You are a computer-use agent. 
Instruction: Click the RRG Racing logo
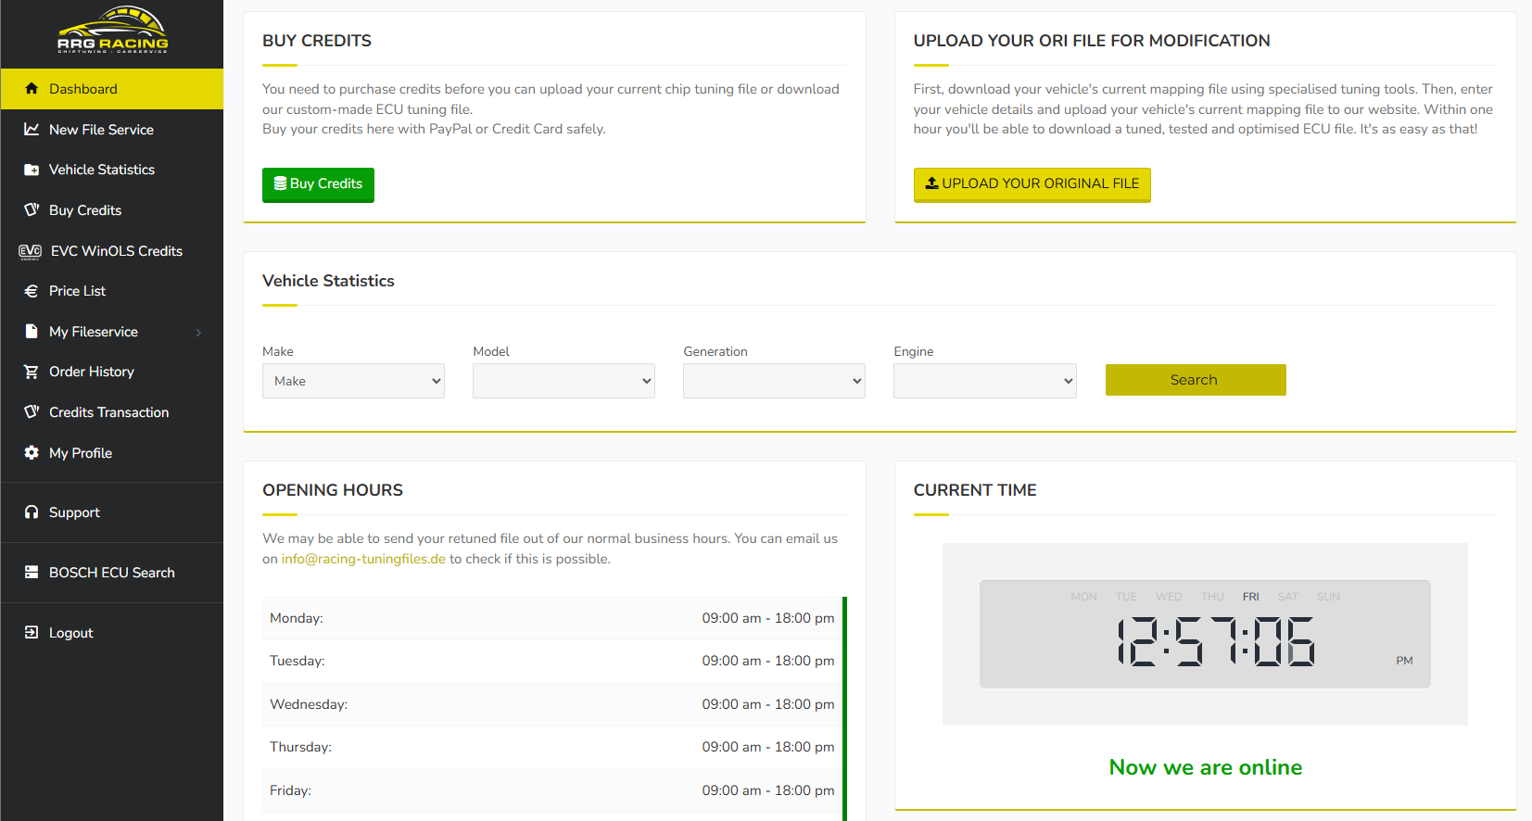[x=112, y=31]
